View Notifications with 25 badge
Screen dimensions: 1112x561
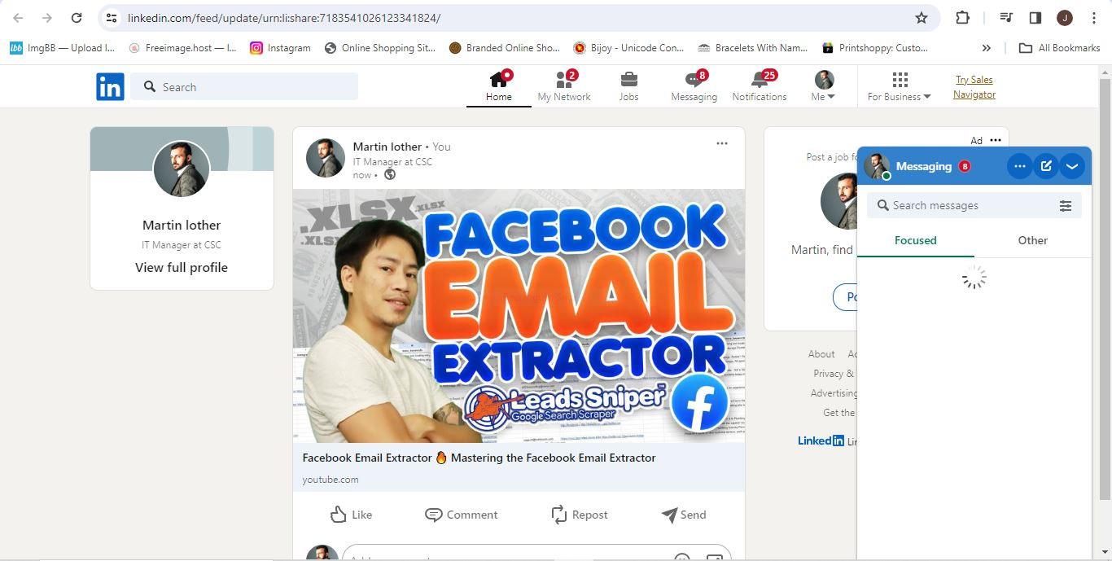759,86
